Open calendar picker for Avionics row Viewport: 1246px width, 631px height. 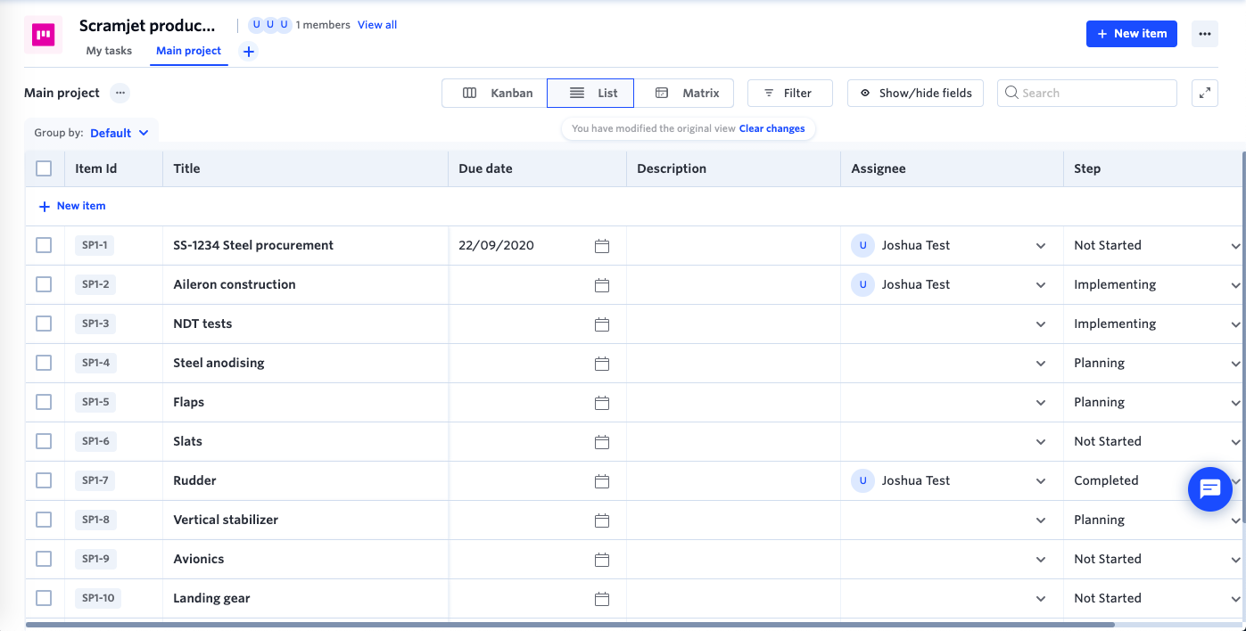point(602,560)
